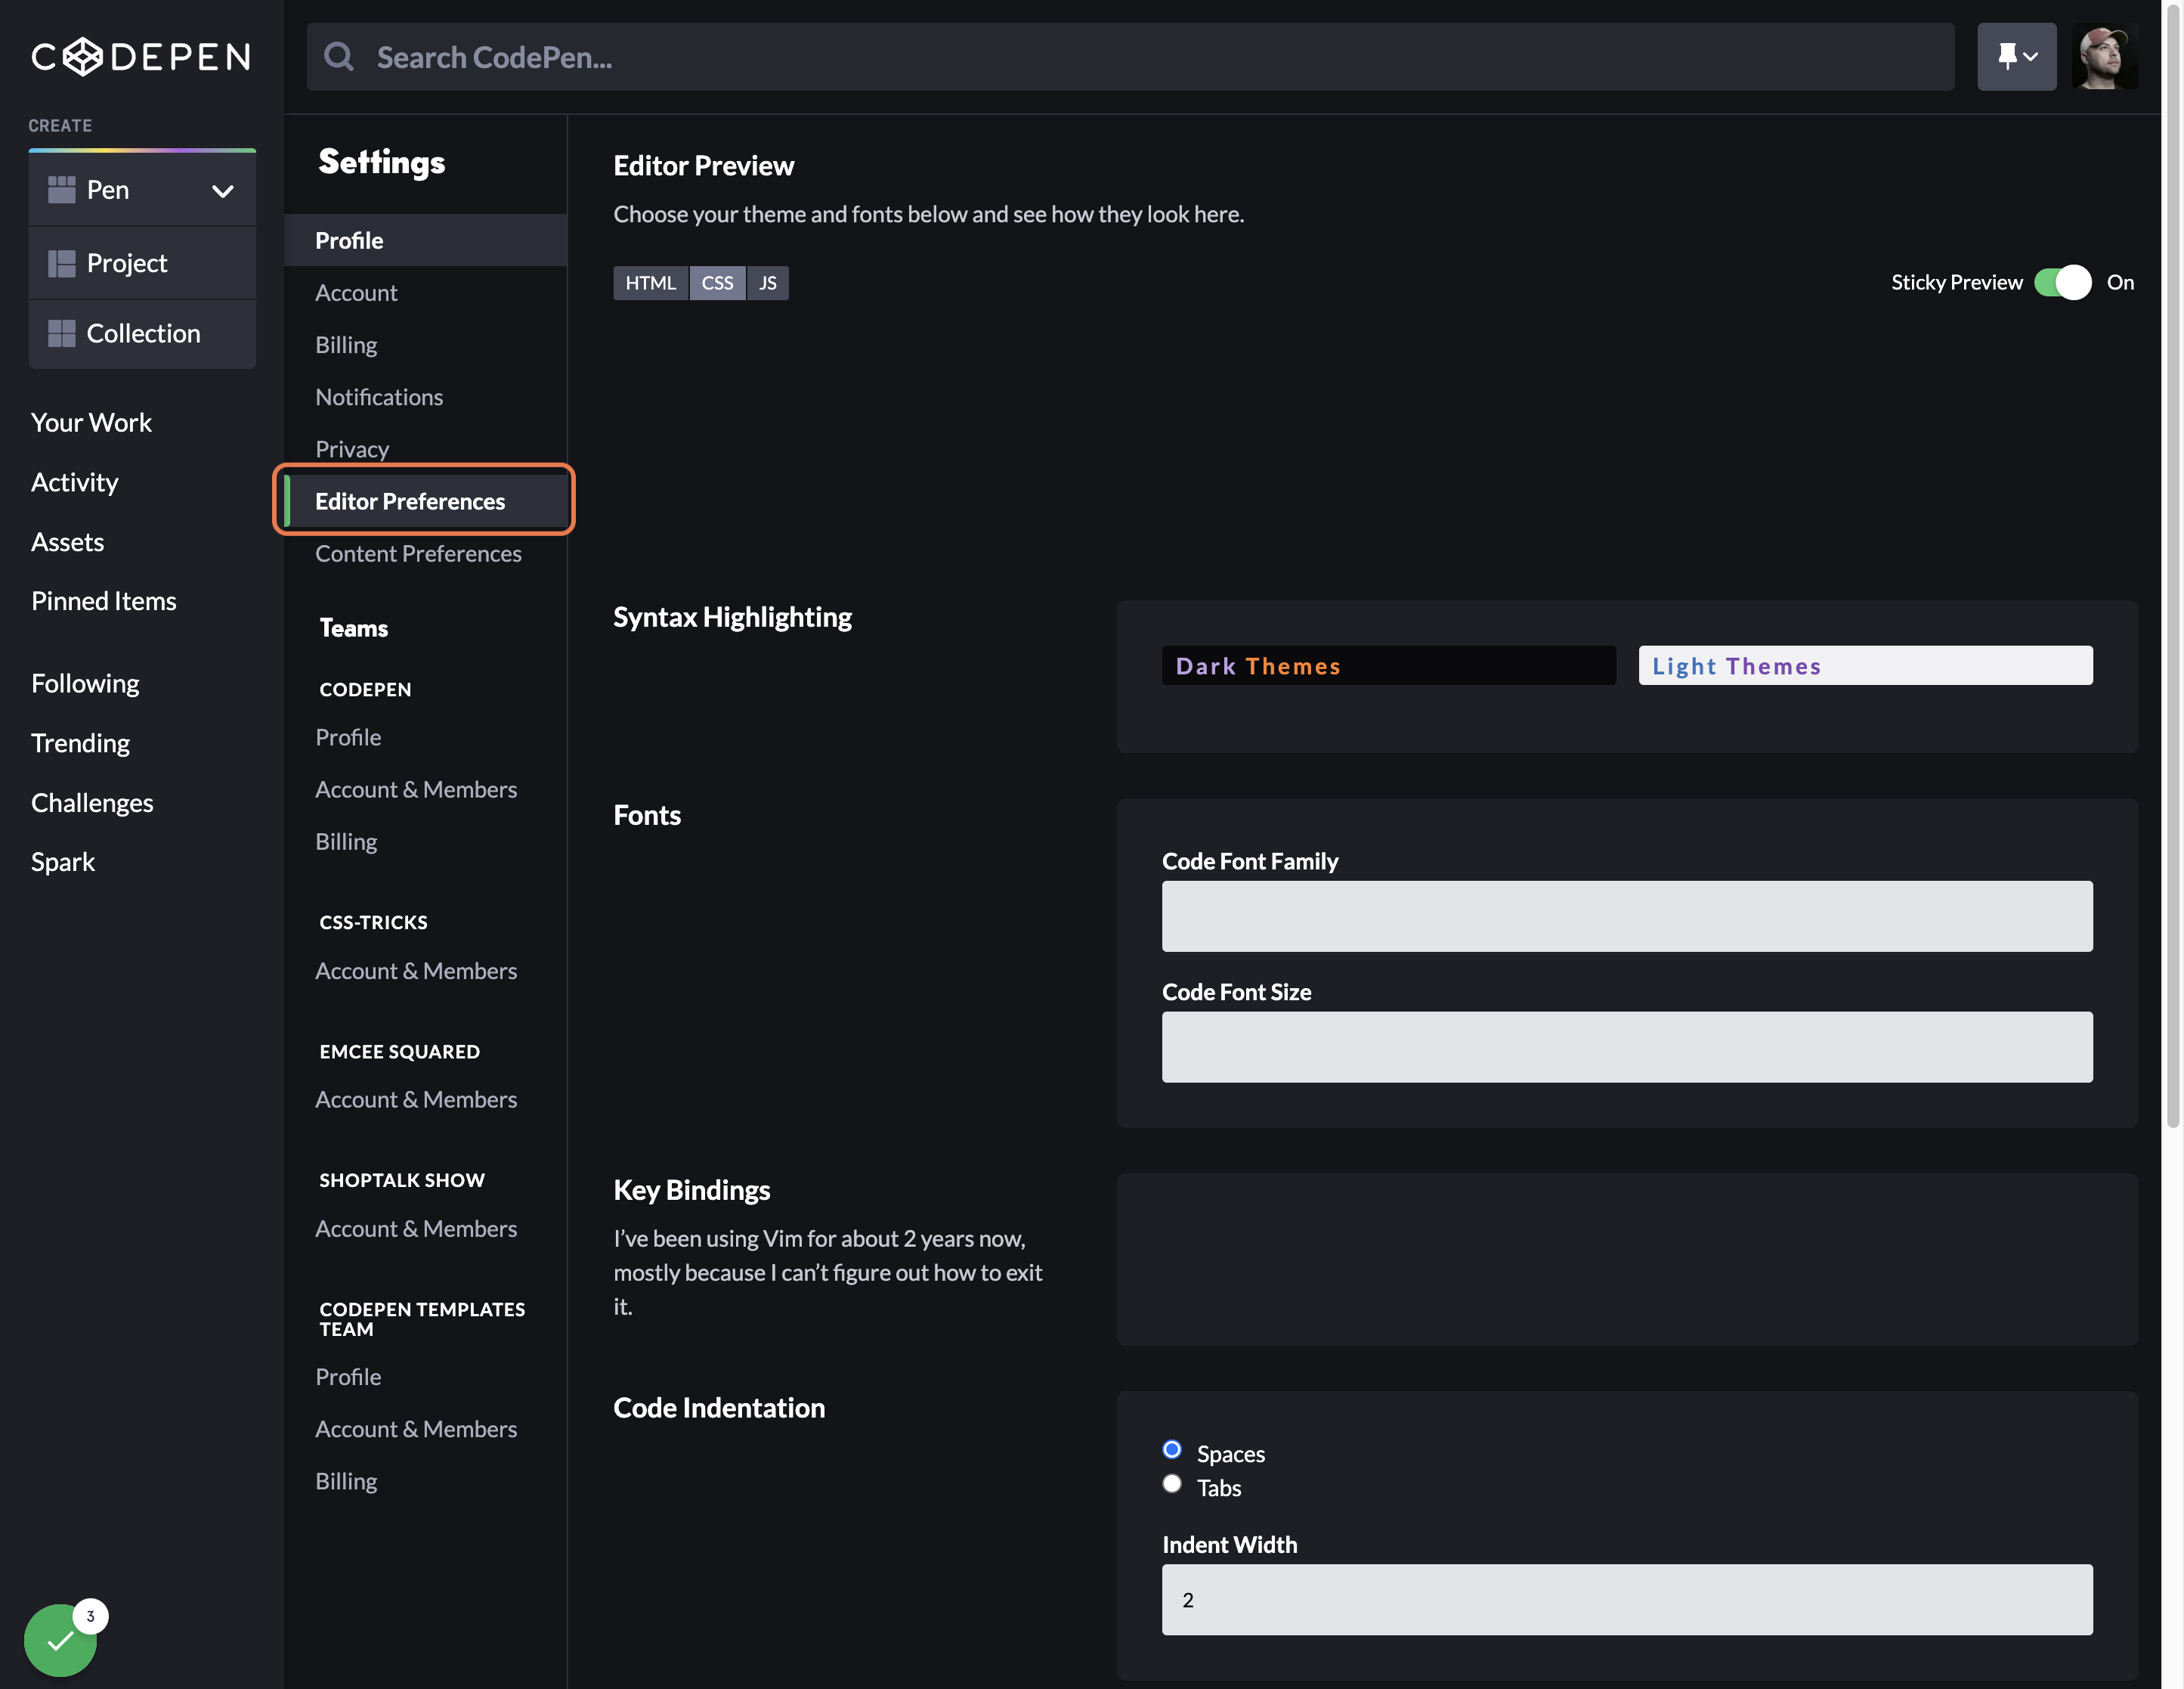Open the Code Font Family select box
2184x1689 pixels.
pyautogui.click(x=1627, y=916)
